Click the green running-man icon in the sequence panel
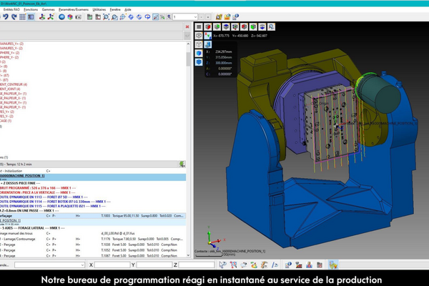This screenshot has width=429, height=286. (182, 164)
